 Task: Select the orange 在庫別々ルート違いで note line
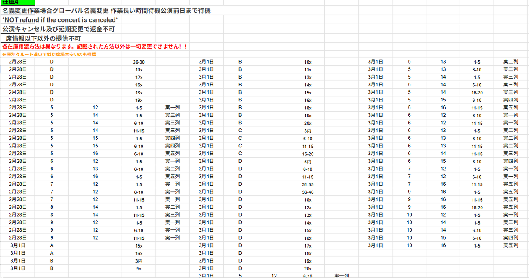pyautogui.click(x=49, y=54)
